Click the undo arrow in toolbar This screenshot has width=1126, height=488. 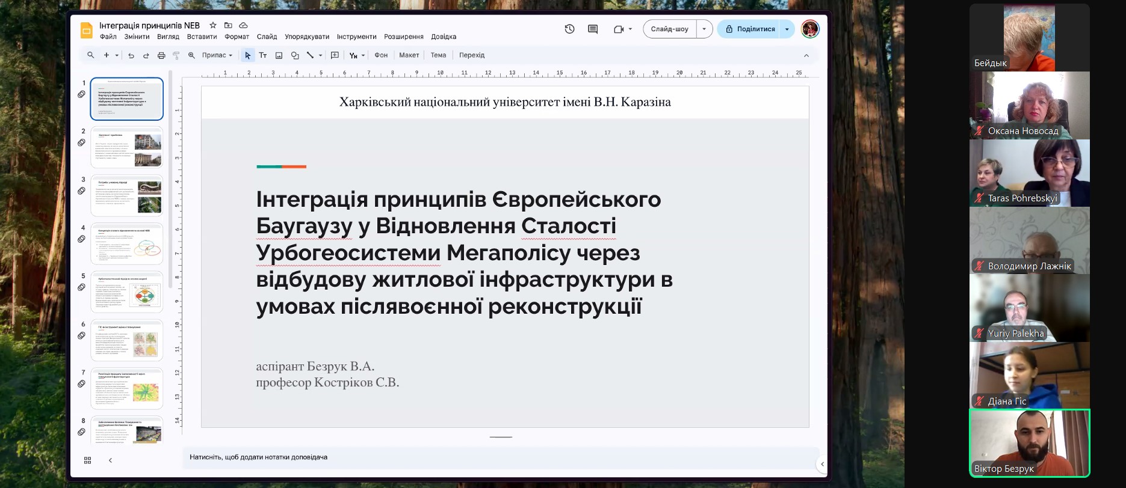131,55
